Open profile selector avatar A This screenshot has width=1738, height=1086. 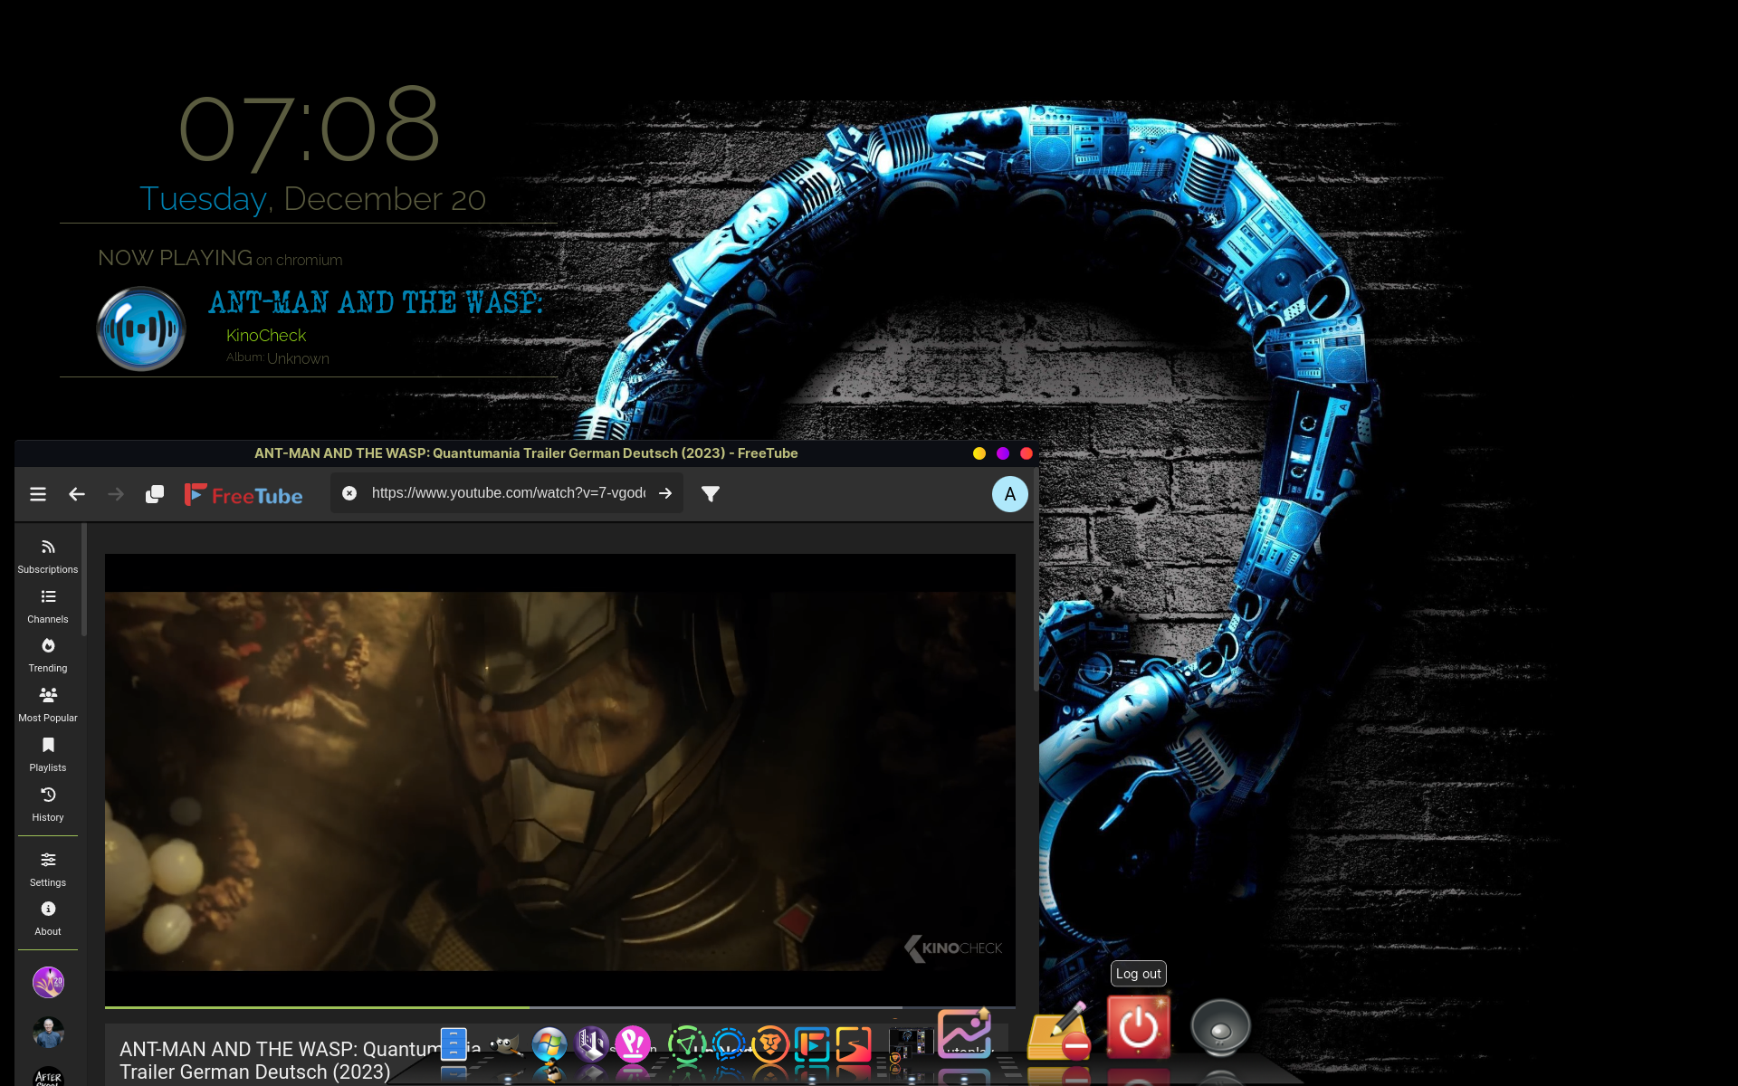tap(1010, 494)
